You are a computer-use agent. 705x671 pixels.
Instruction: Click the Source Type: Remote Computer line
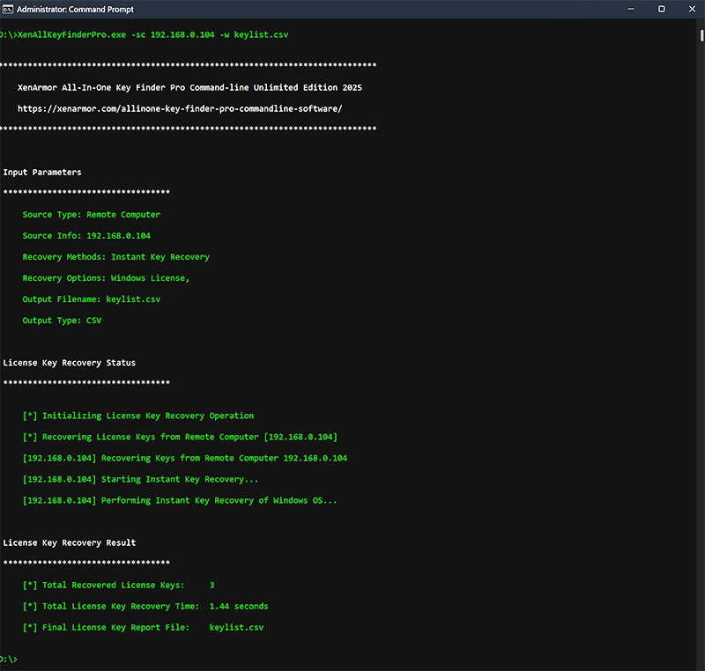tap(92, 215)
